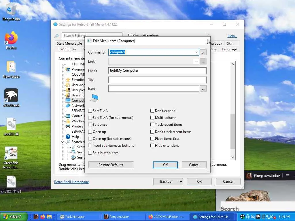Screen dimensions: 295x221
Task: Enable the Open up checkbox
Action: [x=90, y=132]
